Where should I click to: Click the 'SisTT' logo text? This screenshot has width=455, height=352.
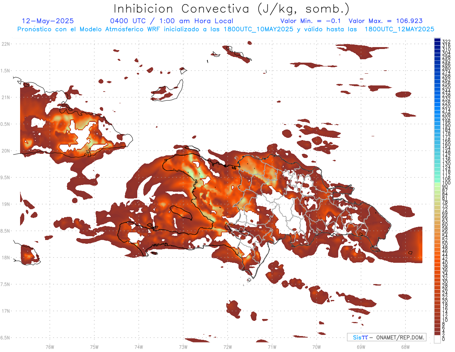(360, 337)
